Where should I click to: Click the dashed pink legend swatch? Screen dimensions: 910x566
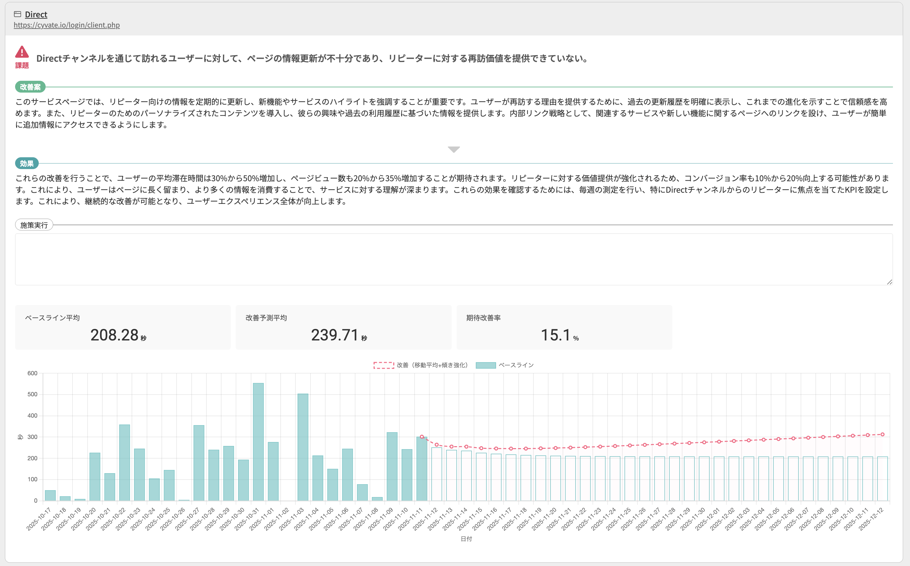tap(384, 365)
